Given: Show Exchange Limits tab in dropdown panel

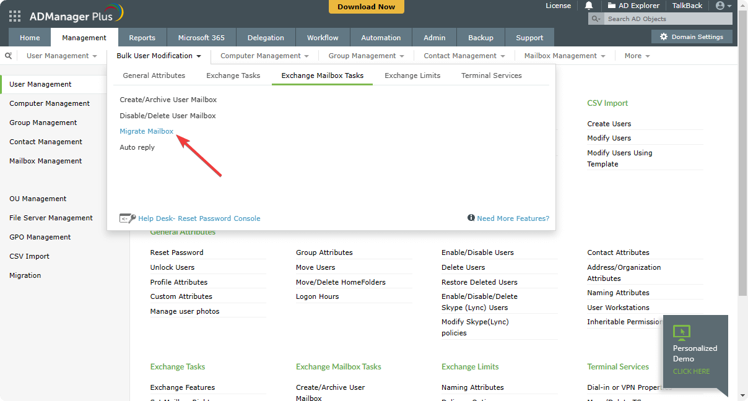Looking at the screenshot, I should pyautogui.click(x=412, y=75).
